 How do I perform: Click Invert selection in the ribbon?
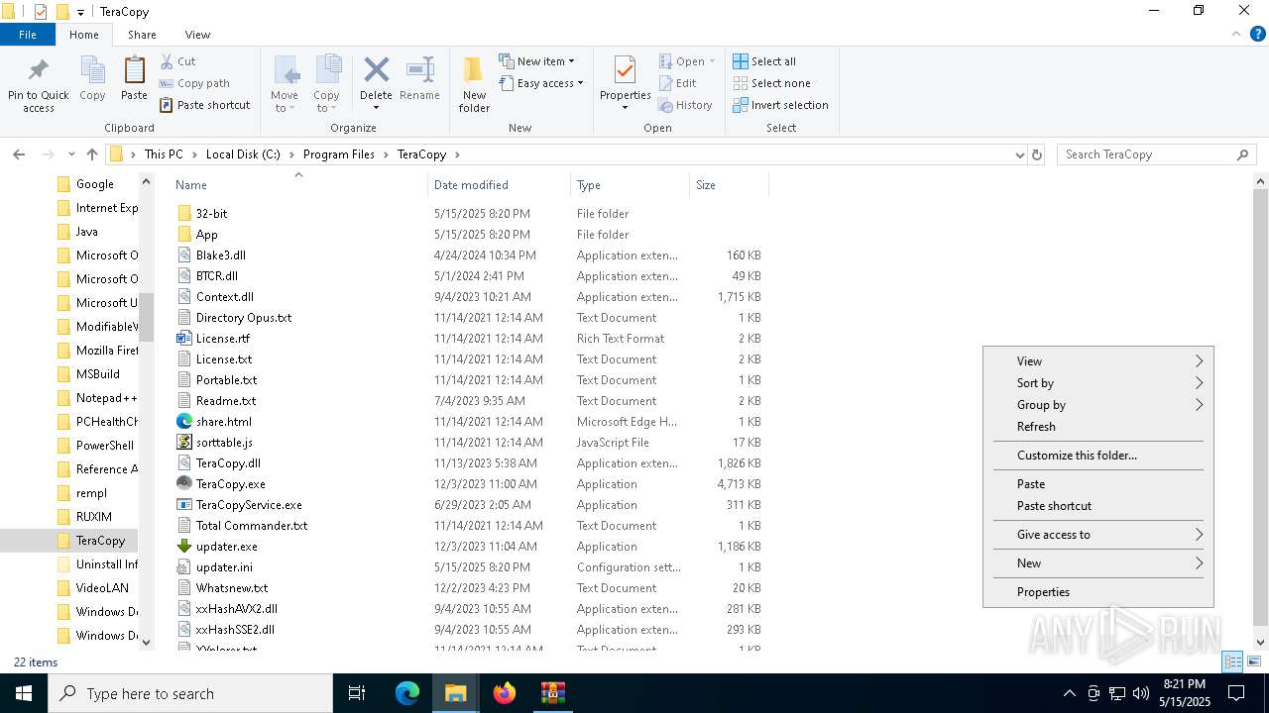point(780,105)
